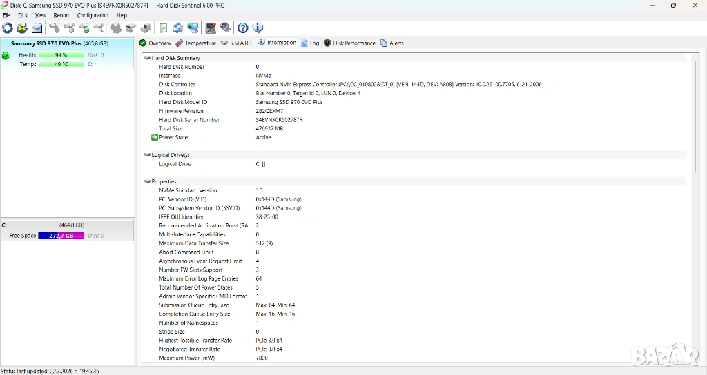Open the Report menu

point(61,15)
